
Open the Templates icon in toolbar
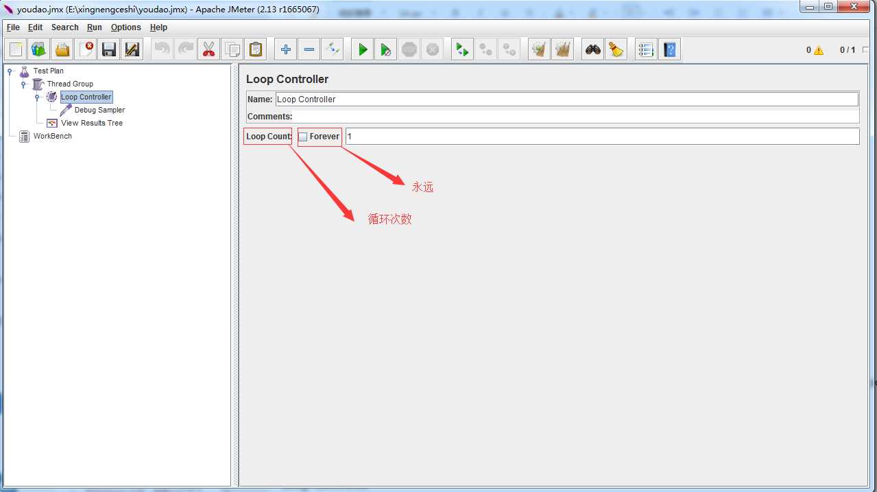pos(39,49)
